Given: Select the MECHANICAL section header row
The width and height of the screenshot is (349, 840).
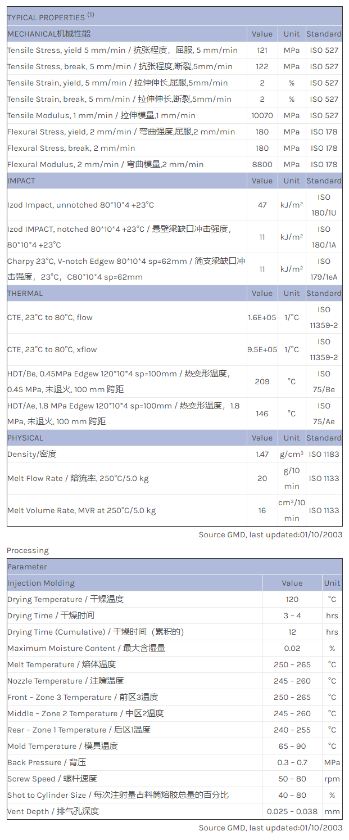Looking at the screenshot, I should click(49, 34).
